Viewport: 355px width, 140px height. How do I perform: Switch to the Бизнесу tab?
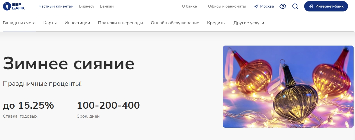[x=87, y=6]
